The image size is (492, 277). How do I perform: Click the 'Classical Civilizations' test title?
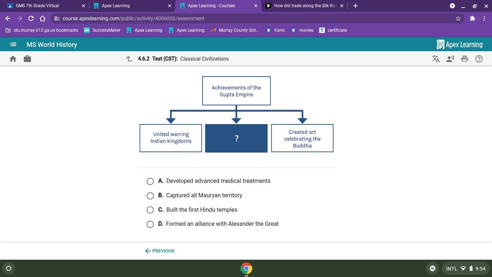(x=205, y=59)
